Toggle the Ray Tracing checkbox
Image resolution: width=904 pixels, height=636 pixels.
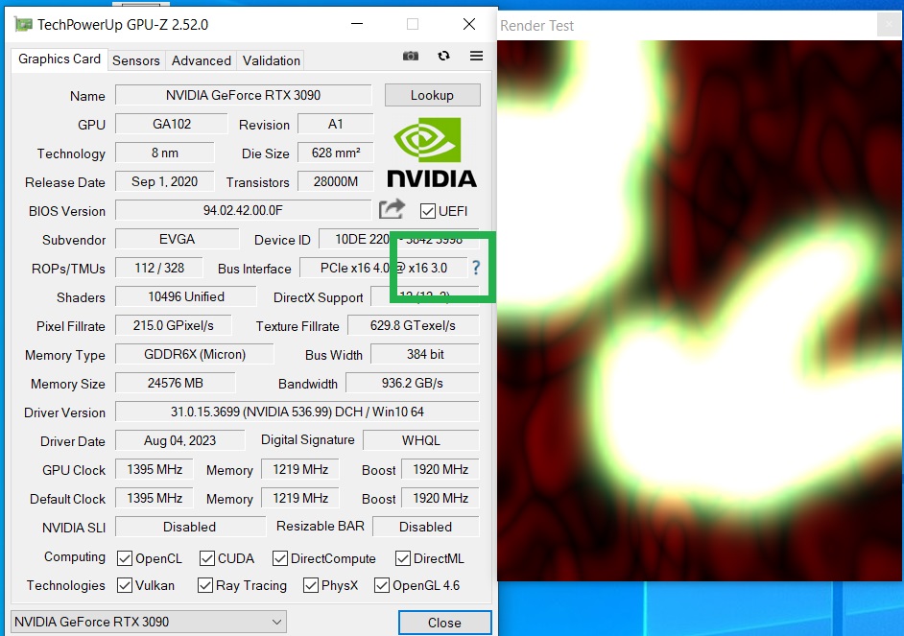[205, 585]
